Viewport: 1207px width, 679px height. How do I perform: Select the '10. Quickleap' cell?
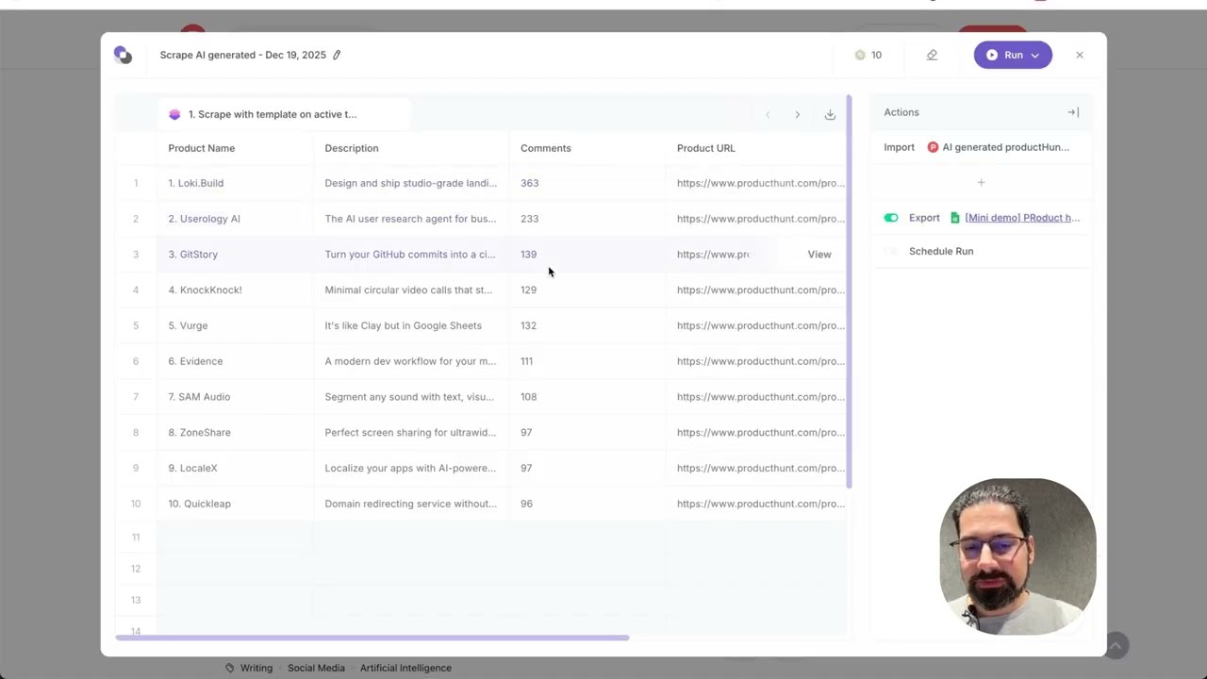coord(235,504)
